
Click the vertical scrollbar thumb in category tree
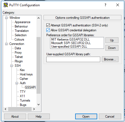coord(38,65)
